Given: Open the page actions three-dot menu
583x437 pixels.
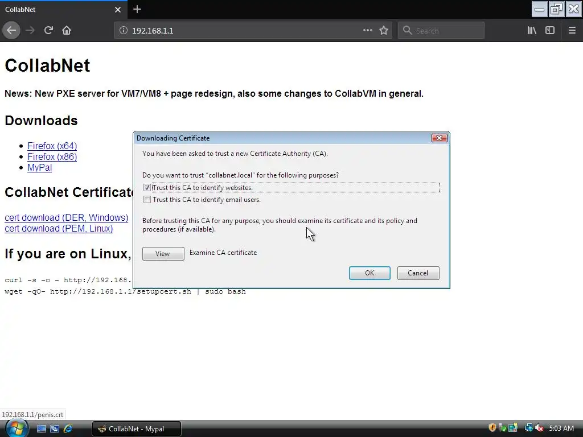Looking at the screenshot, I should 368,31.
